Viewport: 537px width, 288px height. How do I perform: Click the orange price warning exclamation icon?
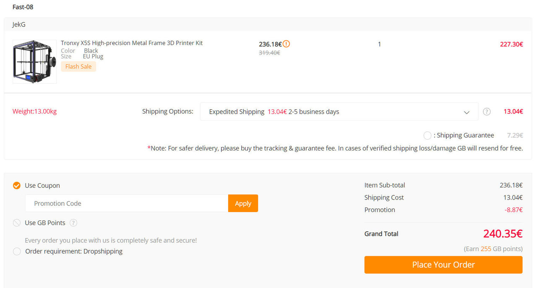point(286,44)
